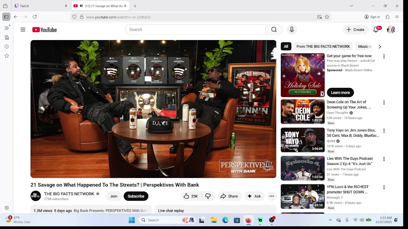Open Lies With The Guys Podcast title
The width and height of the screenshot is (408, 229).
pyautogui.click(x=350, y=161)
